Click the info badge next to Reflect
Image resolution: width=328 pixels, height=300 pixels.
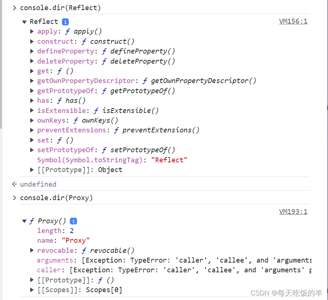[x=65, y=21]
